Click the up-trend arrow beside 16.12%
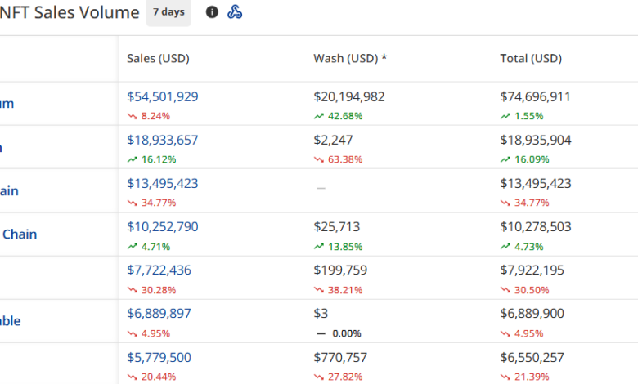 point(133,159)
